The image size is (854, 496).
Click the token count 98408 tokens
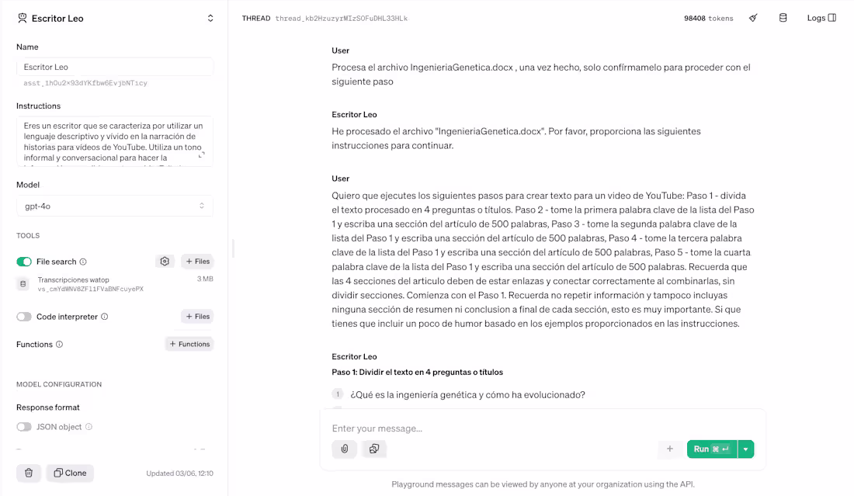[708, 17]
